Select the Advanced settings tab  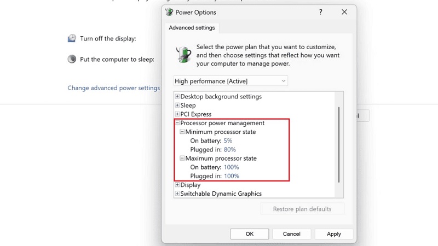click(192, 28)
